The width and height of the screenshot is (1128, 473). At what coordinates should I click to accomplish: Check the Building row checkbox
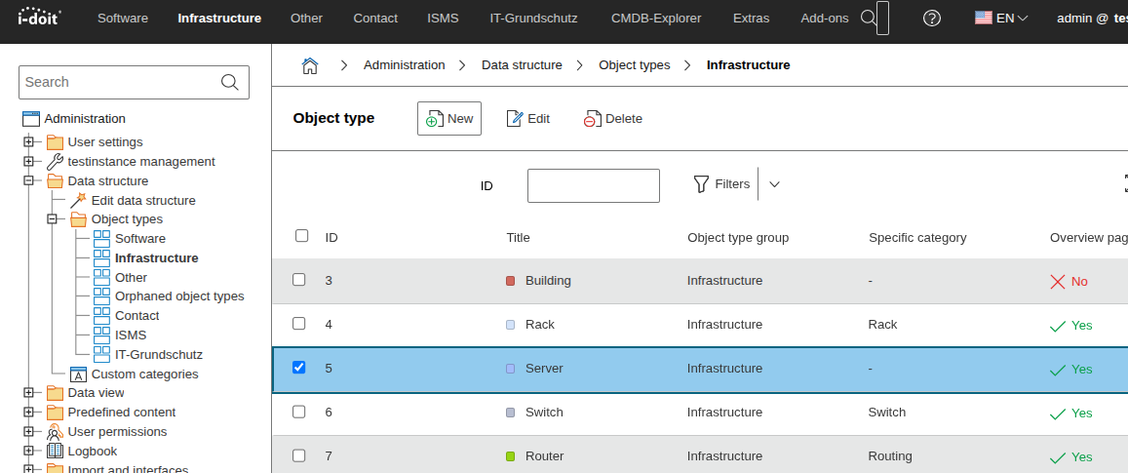pos(299,280)
